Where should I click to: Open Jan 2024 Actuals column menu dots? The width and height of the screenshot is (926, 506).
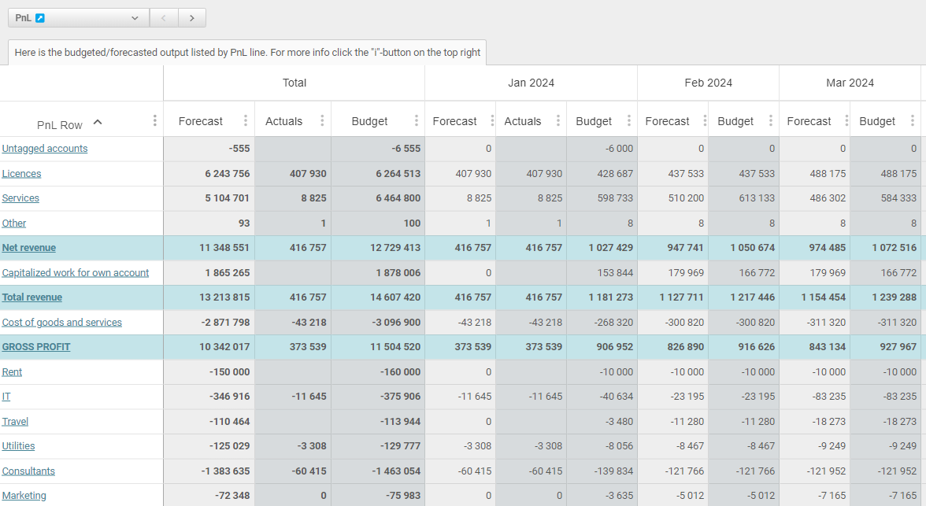(x=557, y=121)
